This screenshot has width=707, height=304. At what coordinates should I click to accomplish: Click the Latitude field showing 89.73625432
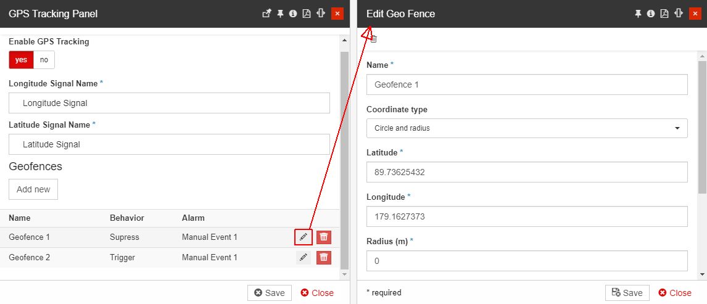tap(527, 172)
